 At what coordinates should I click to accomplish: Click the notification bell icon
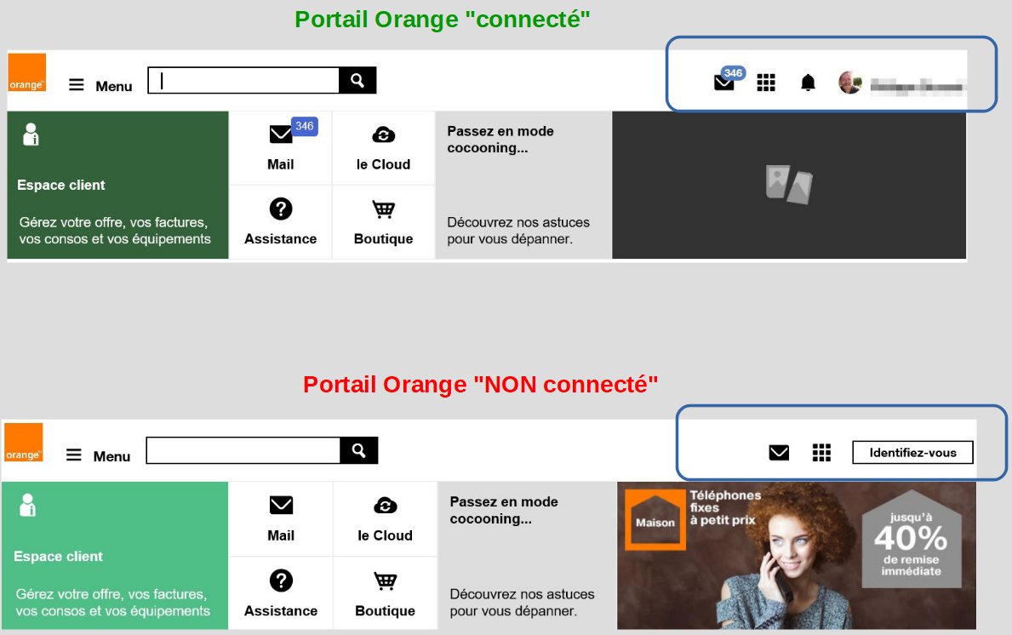click(808, 82)
